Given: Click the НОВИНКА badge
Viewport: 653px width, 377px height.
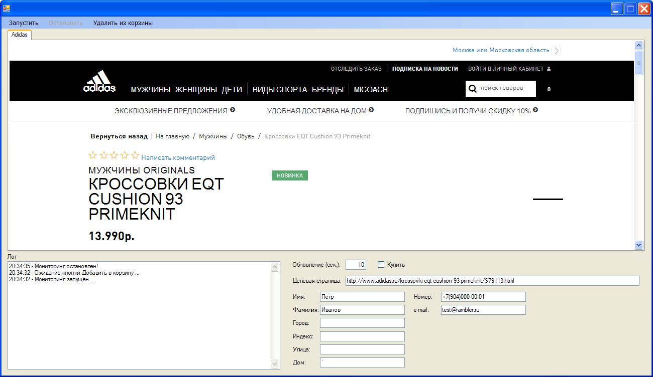Looking at the screenshot, I should (x=290, y=175).
